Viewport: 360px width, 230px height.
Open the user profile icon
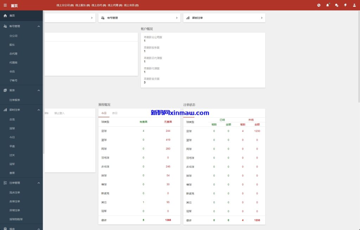(354, 5)
